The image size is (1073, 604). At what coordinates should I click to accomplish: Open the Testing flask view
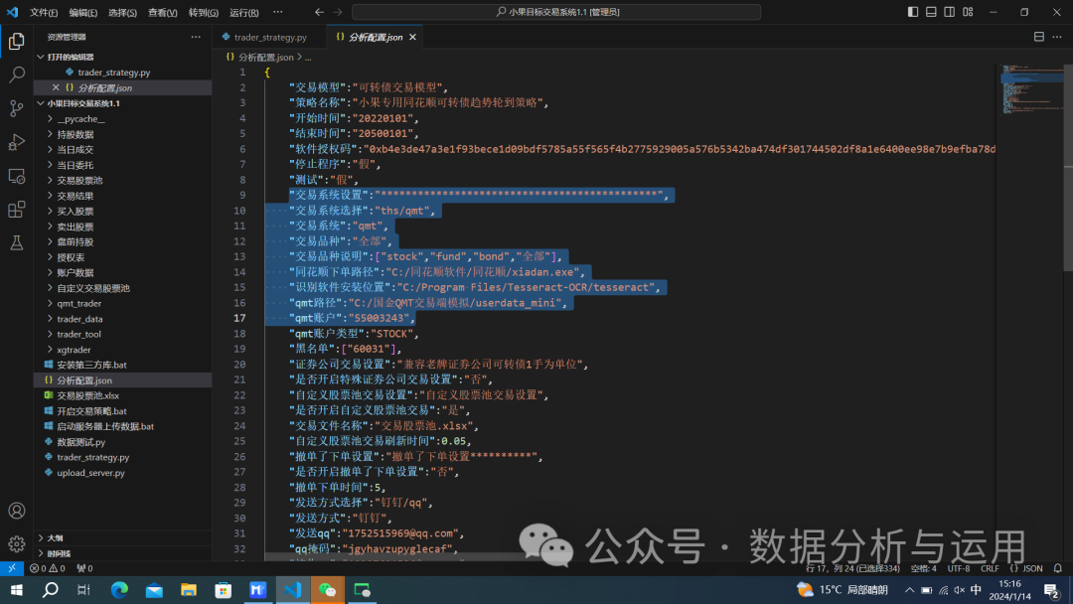(17, 242)
